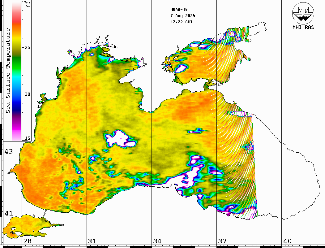Click the 15 tick label on color scale
Screen dimensions: 325x248
pyautogui.click(x=27, y=138)
